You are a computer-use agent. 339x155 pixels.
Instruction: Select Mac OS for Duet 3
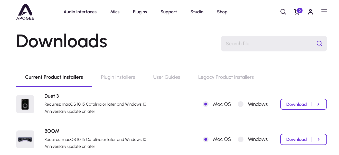[x=206, y=104]
